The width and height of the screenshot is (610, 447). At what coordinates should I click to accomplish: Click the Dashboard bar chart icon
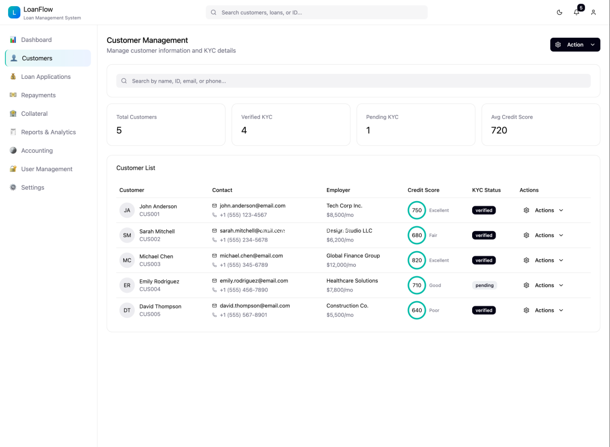(13, 40)
